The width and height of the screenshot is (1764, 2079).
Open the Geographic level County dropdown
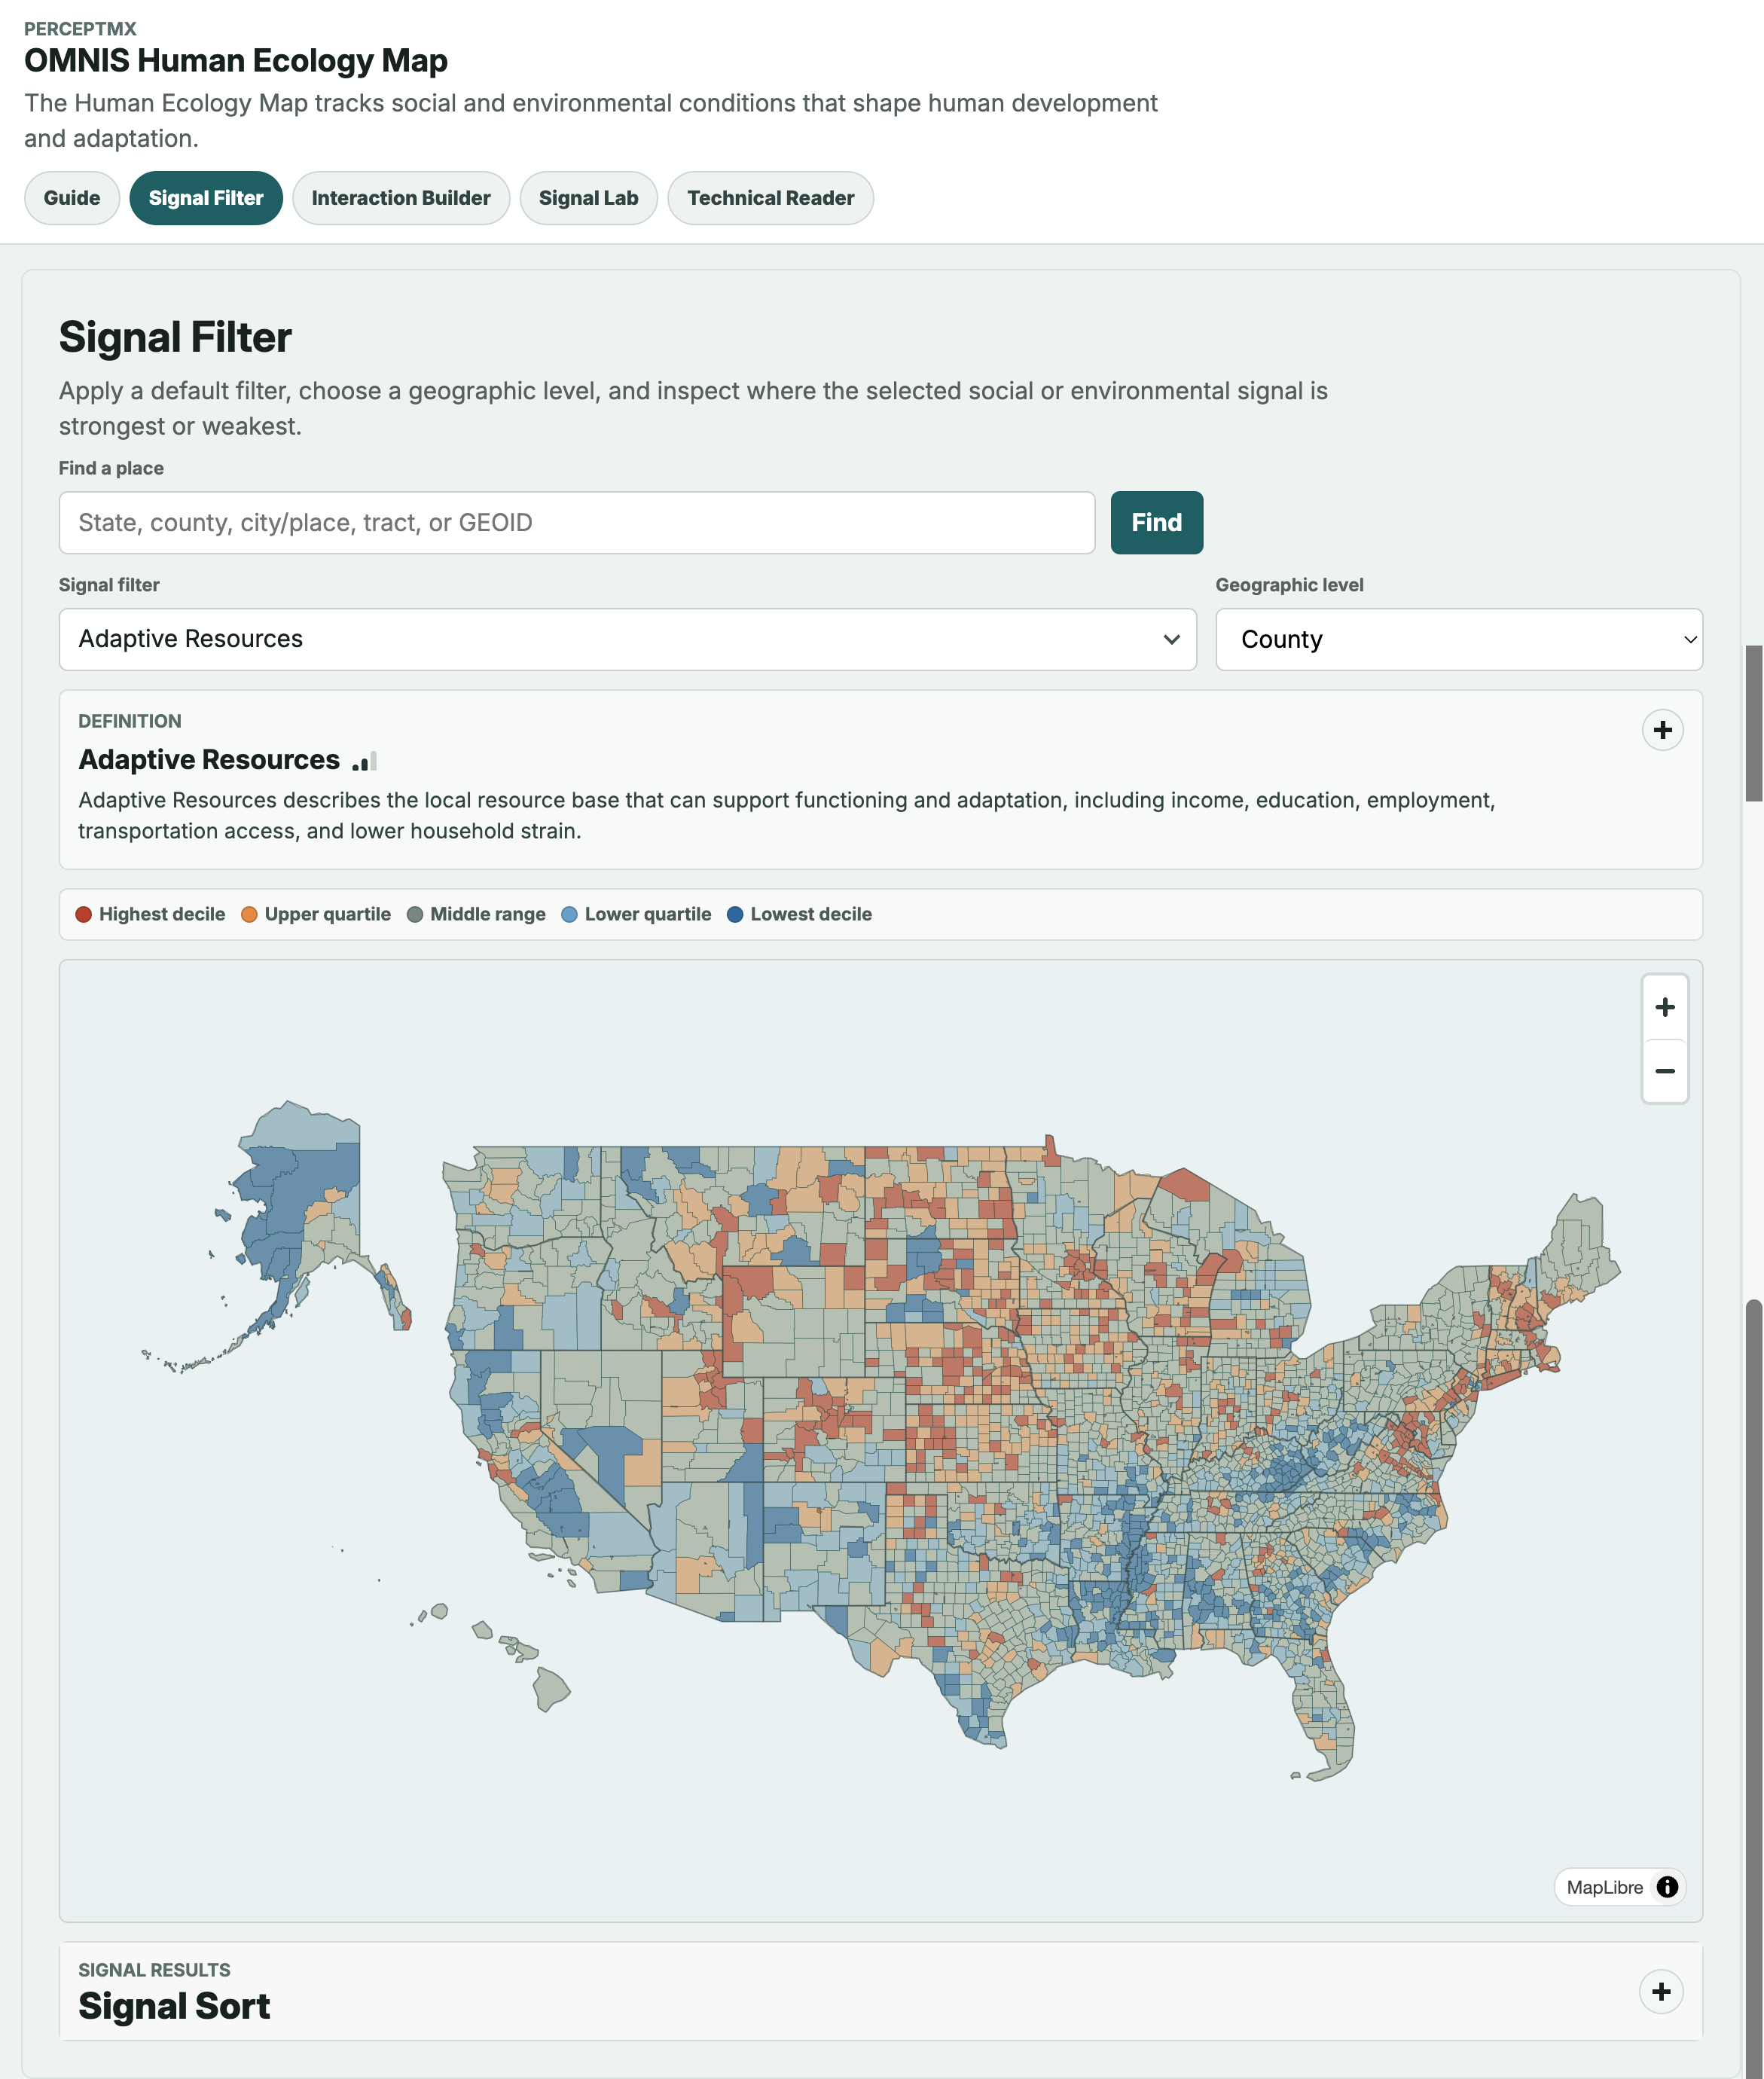tap(1458, 639)
